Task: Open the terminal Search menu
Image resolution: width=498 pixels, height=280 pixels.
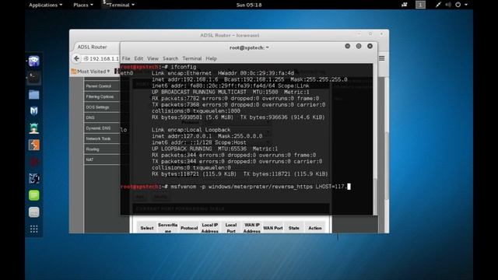Action: pyautogui.click(x=170, y=58)
